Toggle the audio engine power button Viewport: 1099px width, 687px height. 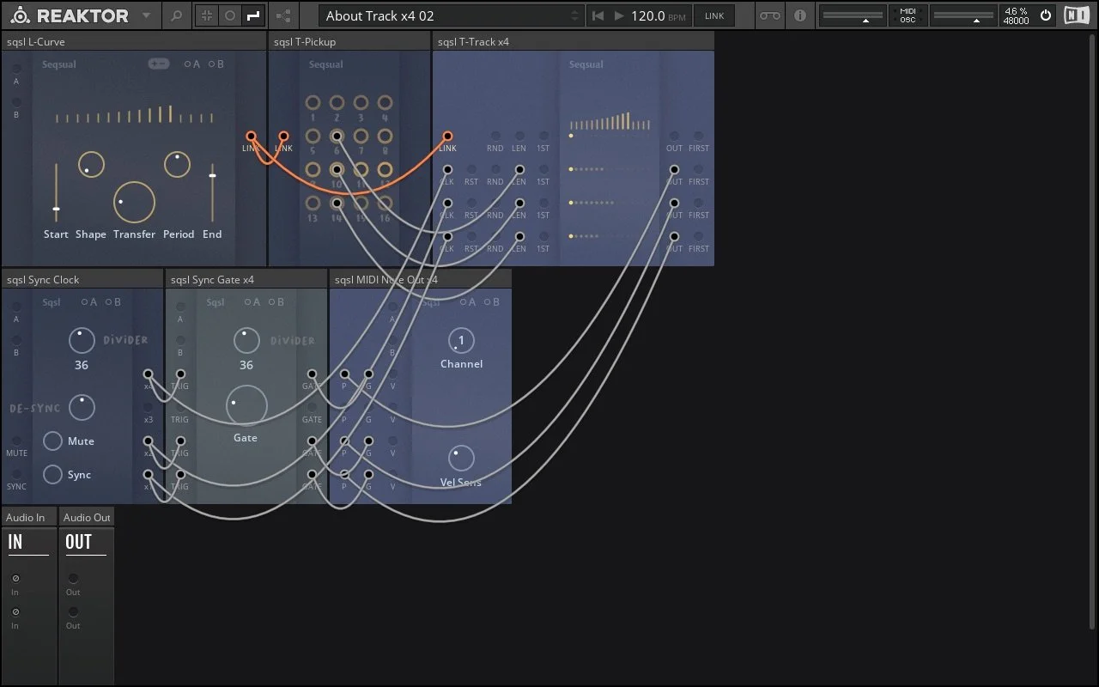pyautogui.click(x=1046, y=15)
